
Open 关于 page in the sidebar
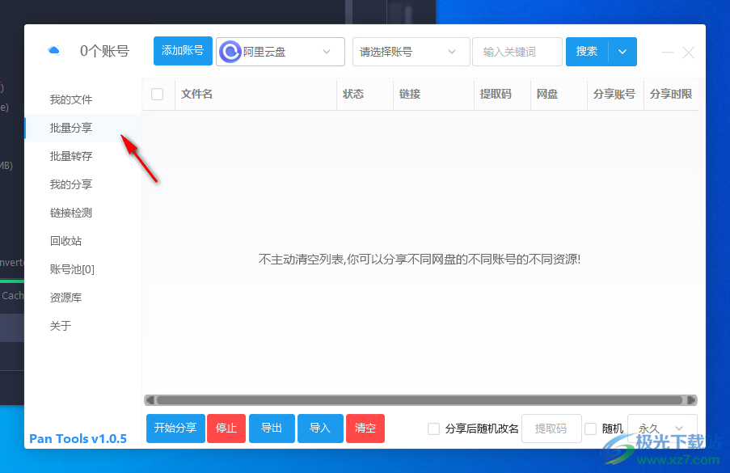[x=61, y=326]
